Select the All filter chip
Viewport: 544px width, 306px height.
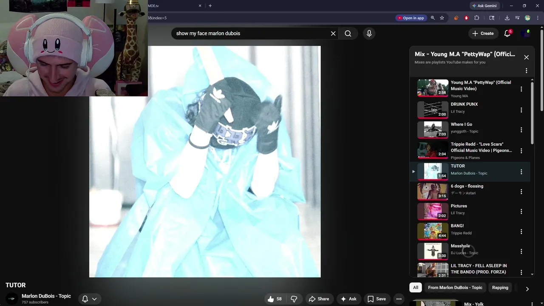tap(416, 288)
